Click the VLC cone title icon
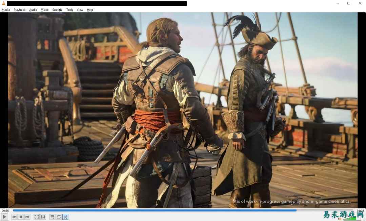366x221 pixels. (3, 3)
